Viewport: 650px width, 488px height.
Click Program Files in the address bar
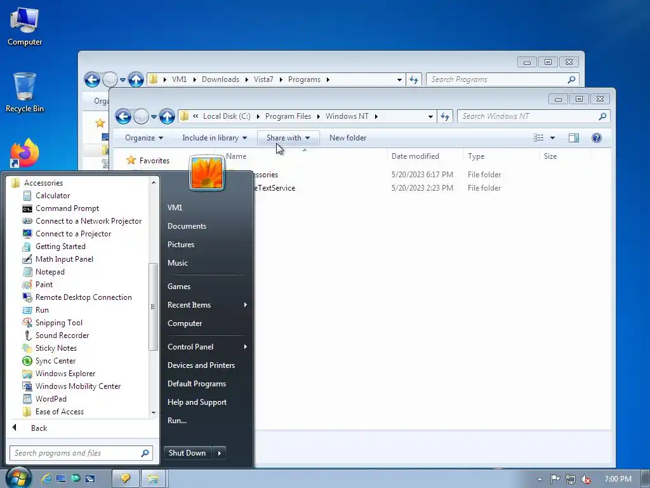288,117
